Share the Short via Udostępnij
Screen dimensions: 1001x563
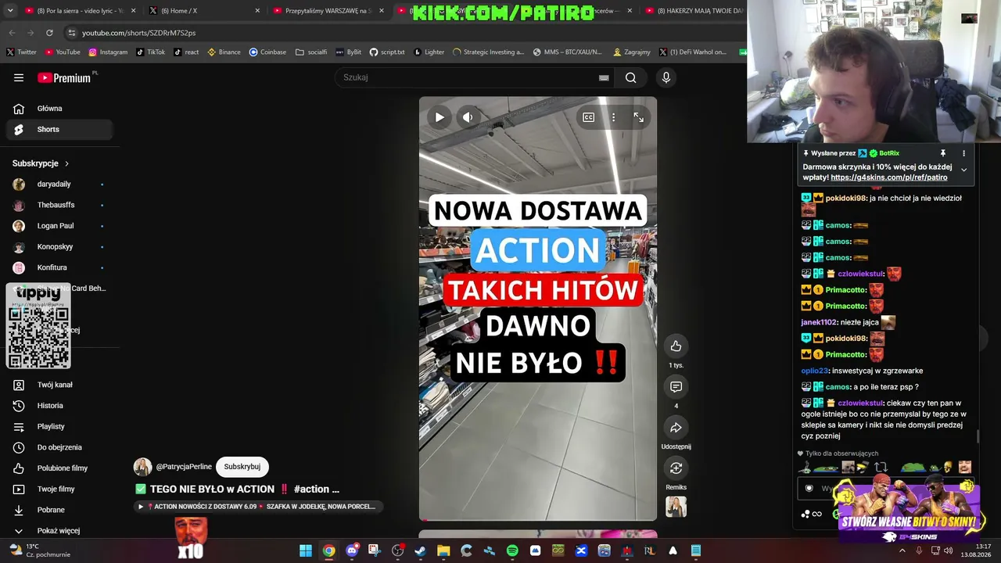676,428
